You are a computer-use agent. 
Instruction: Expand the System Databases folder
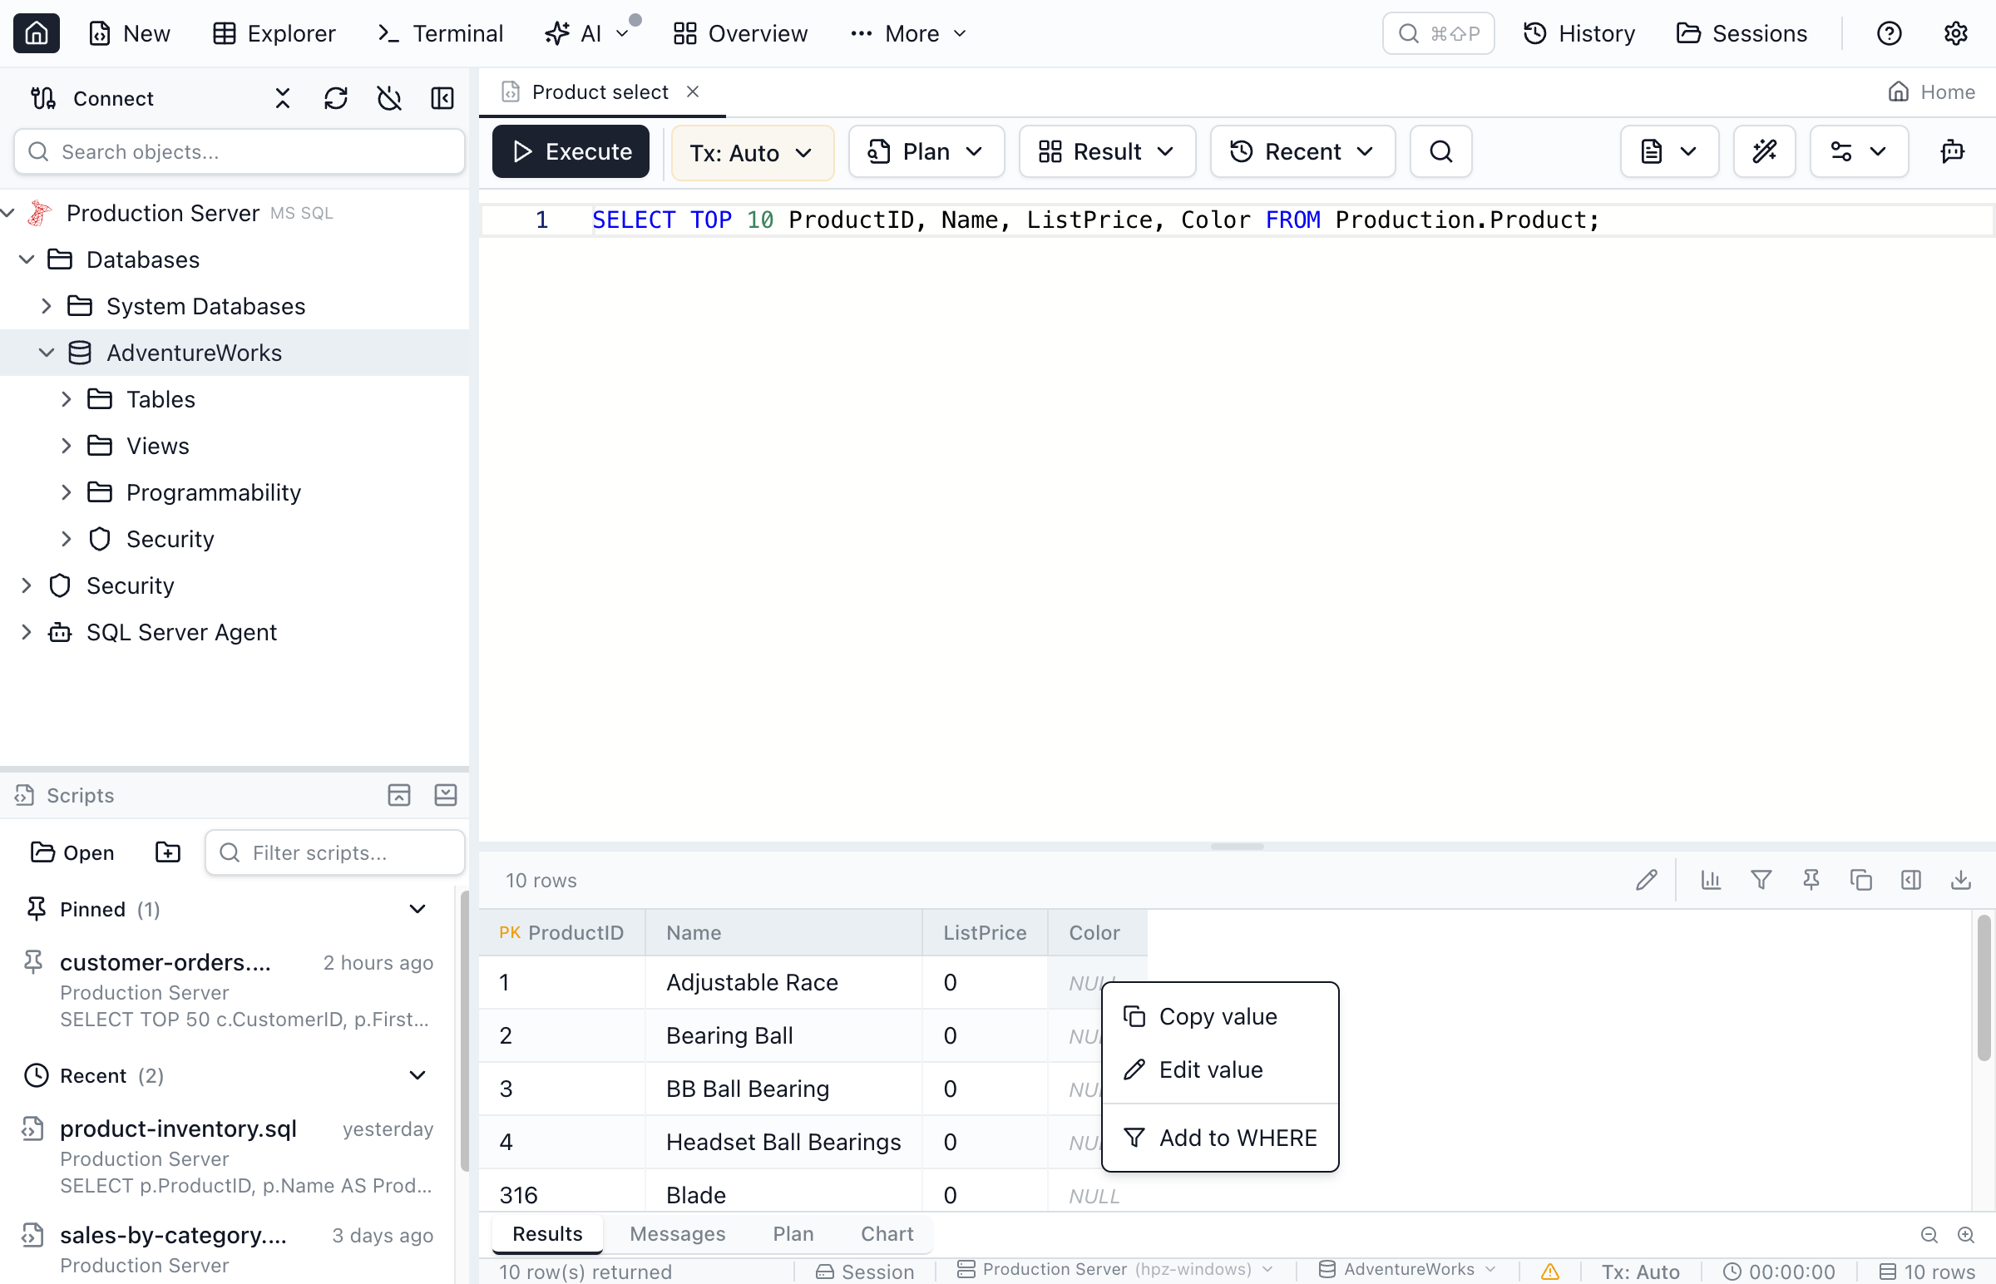(47, 306)
